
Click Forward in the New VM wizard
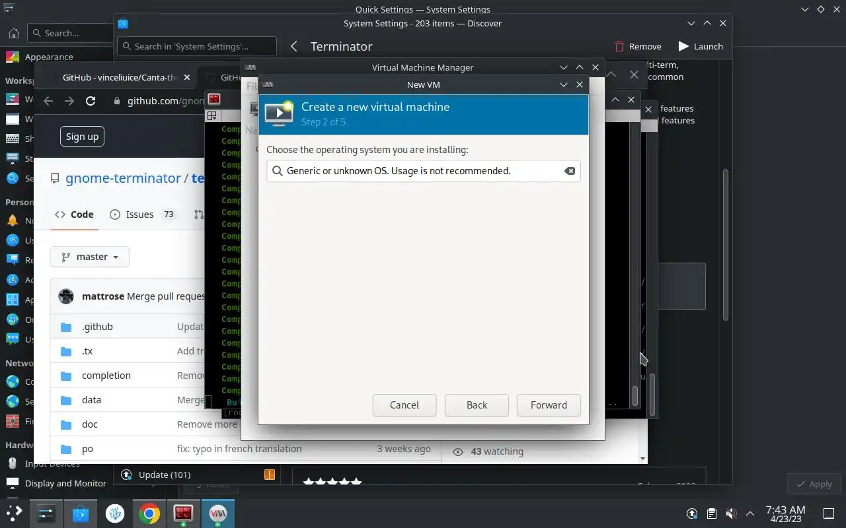point(549,405)
